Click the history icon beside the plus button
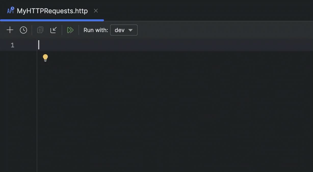313x172 pixels. tap(23, 30)
